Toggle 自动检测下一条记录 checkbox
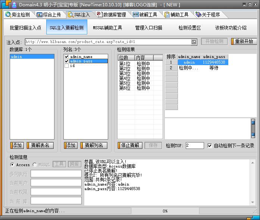This screenshot has width=260, height=220. (210, 146)
